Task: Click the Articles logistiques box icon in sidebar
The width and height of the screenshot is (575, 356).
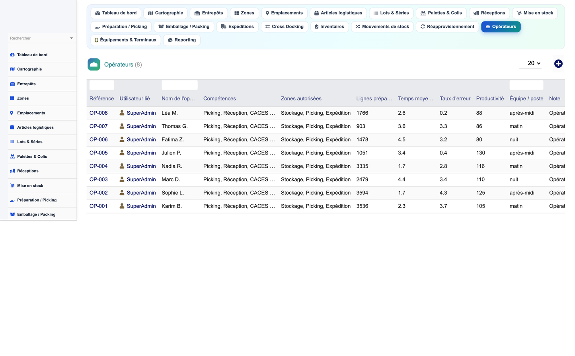Action: [12, 127]
